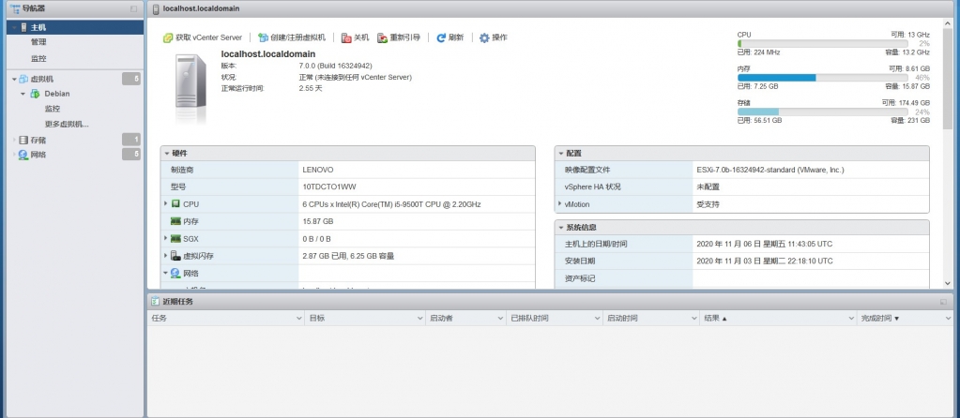Open 管理 under the host node
The height and width of the screenshot is (418, 960).
[38, 43]
